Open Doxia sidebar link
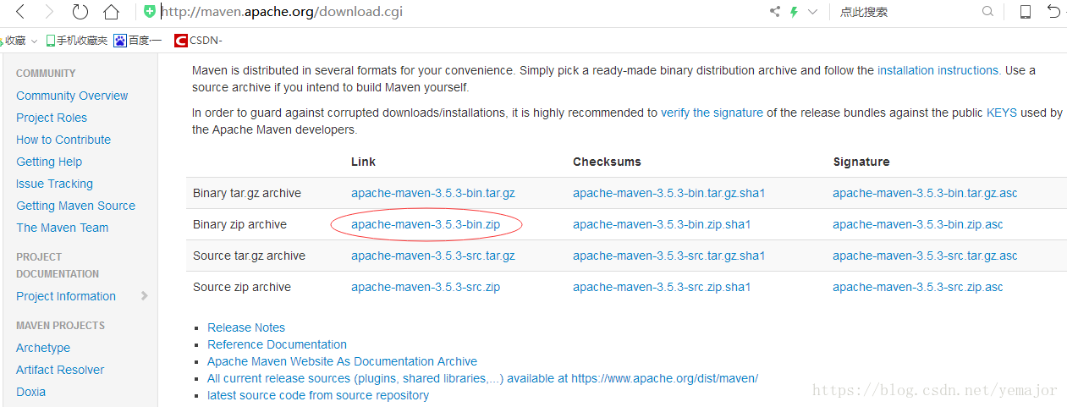 coord(30,392)
